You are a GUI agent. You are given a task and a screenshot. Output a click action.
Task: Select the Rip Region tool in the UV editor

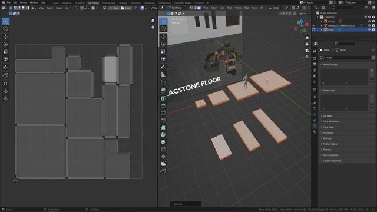click(5, 75)
